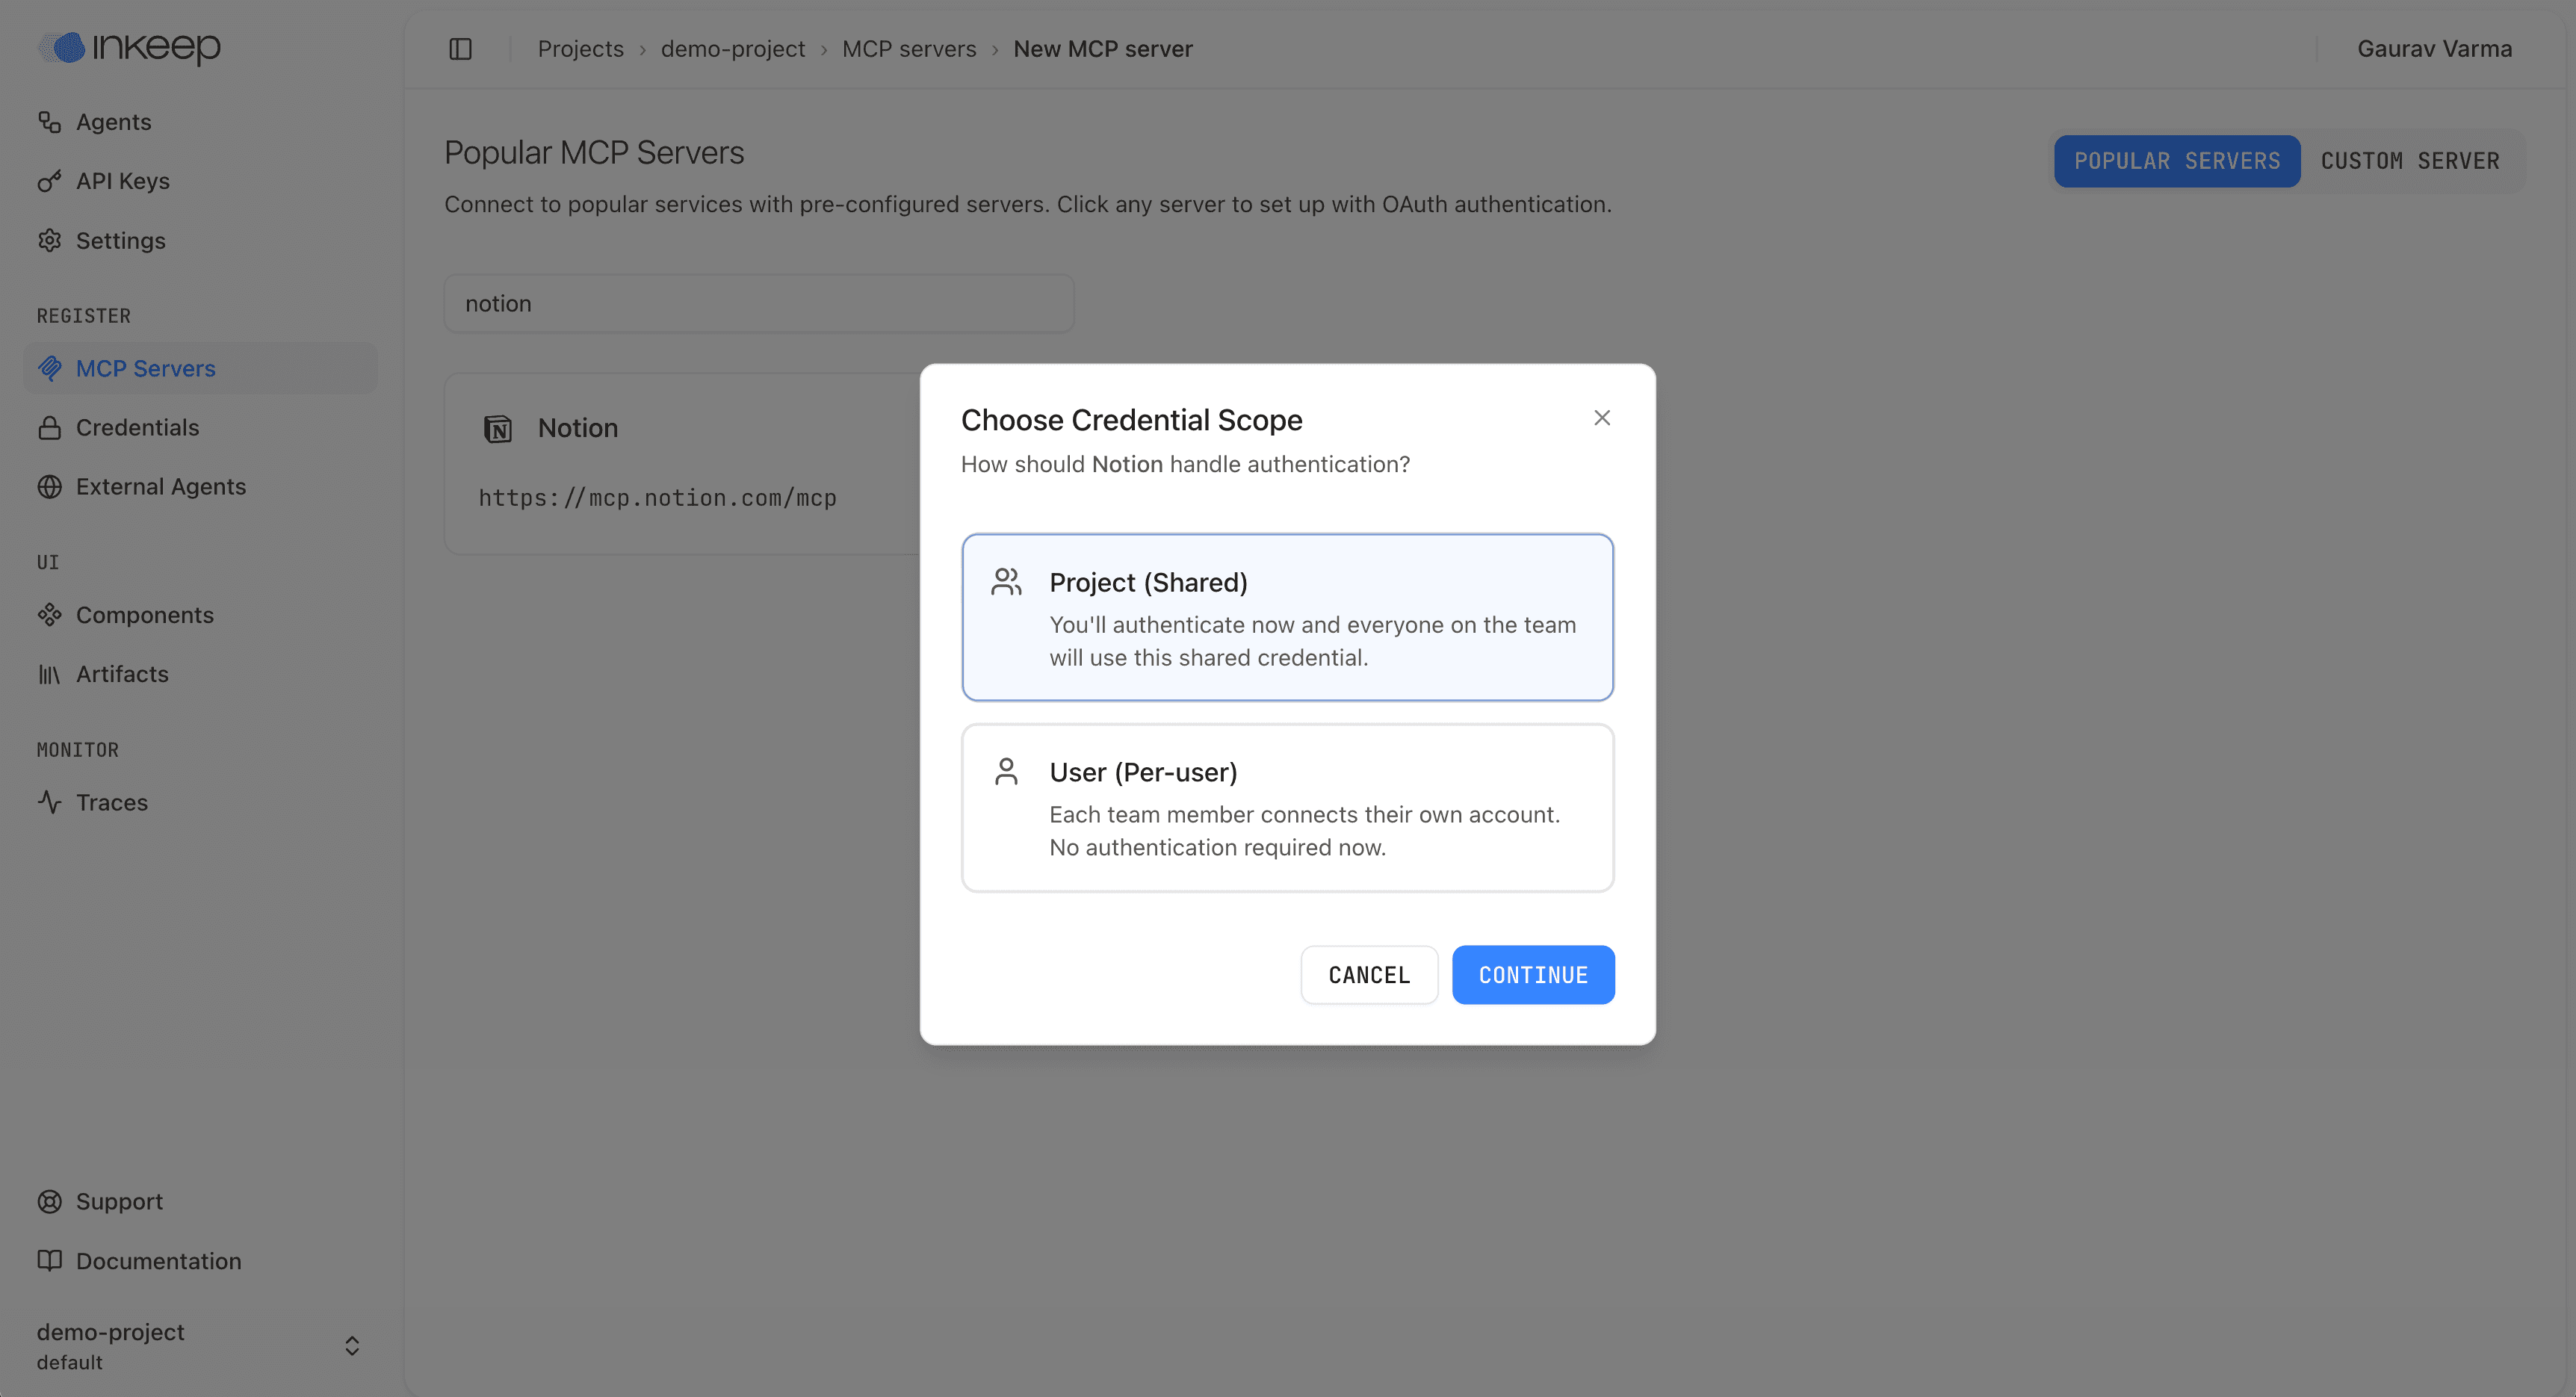2576x1397 pixels.
Task: Switch to the Custom Server tab
Action: coord(2410,160)
